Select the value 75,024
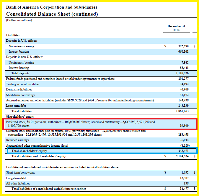The width and height of the screenshot is (199, 196). [x=184, y=140]
